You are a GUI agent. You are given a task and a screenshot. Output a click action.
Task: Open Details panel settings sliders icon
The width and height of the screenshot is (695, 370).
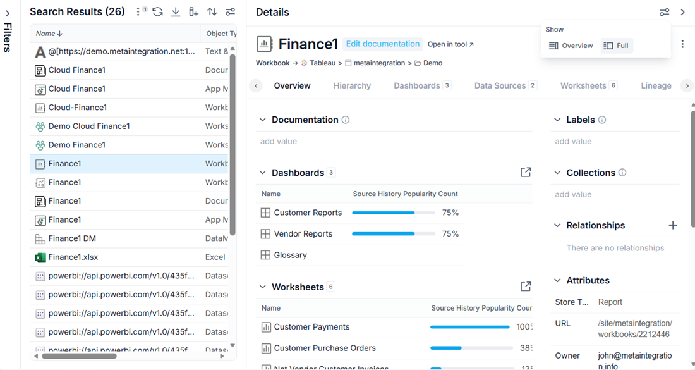tap(664, 12)
